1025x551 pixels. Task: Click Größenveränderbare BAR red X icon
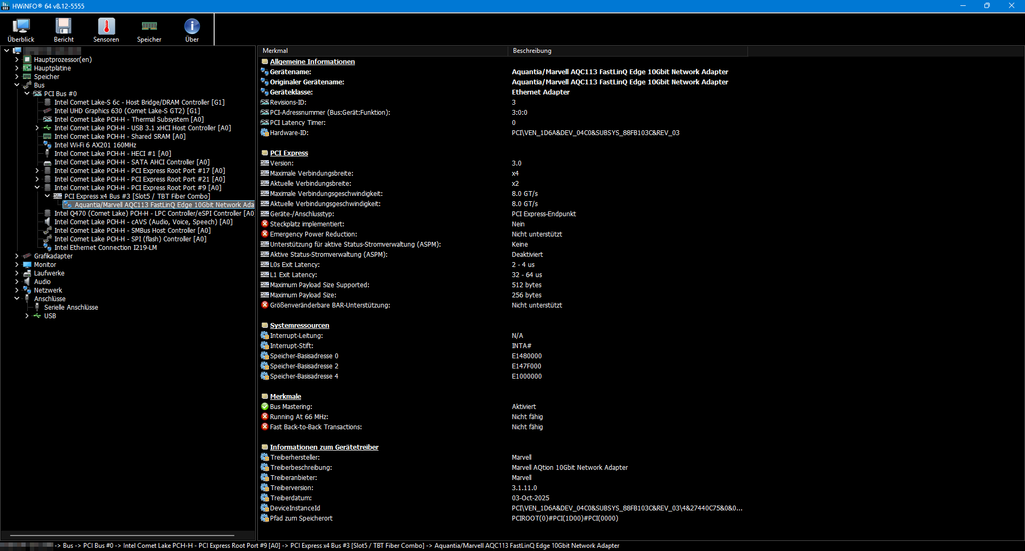(264, 305)
